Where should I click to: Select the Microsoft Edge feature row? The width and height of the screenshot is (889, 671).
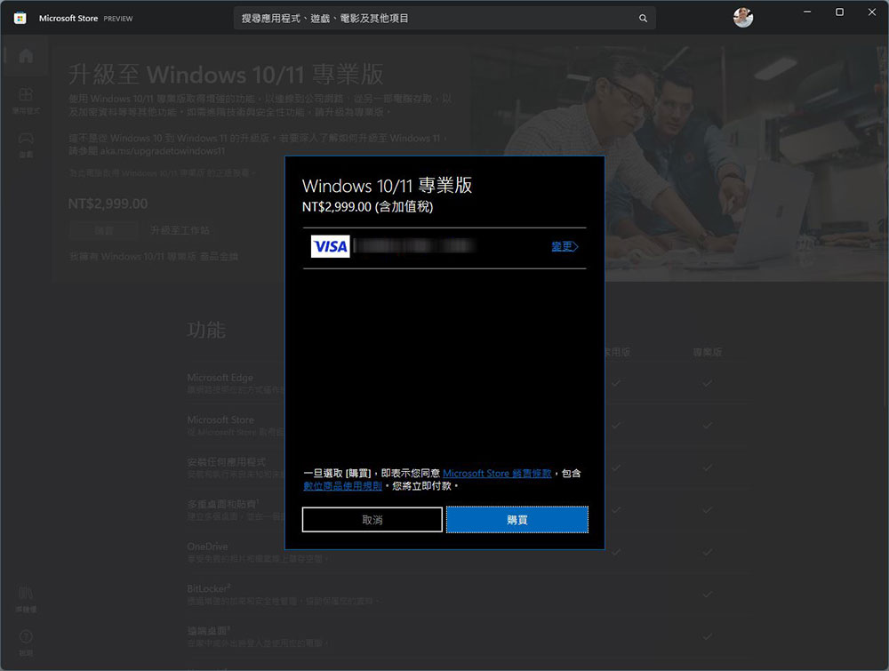468,383
